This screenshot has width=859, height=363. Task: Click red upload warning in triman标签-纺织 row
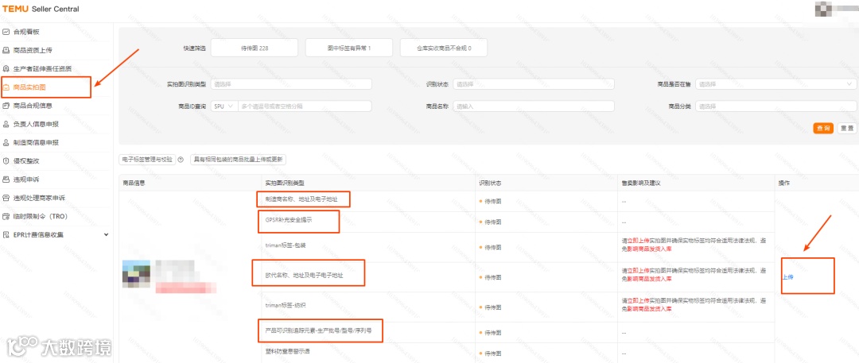point(693,305)
